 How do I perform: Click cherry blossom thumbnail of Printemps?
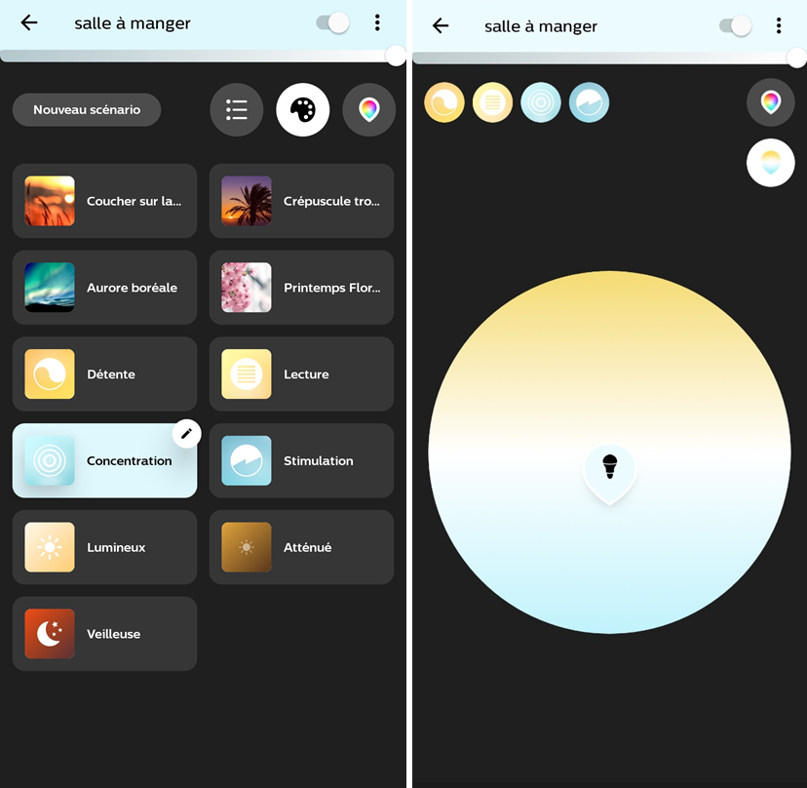(x=247, y=288)
